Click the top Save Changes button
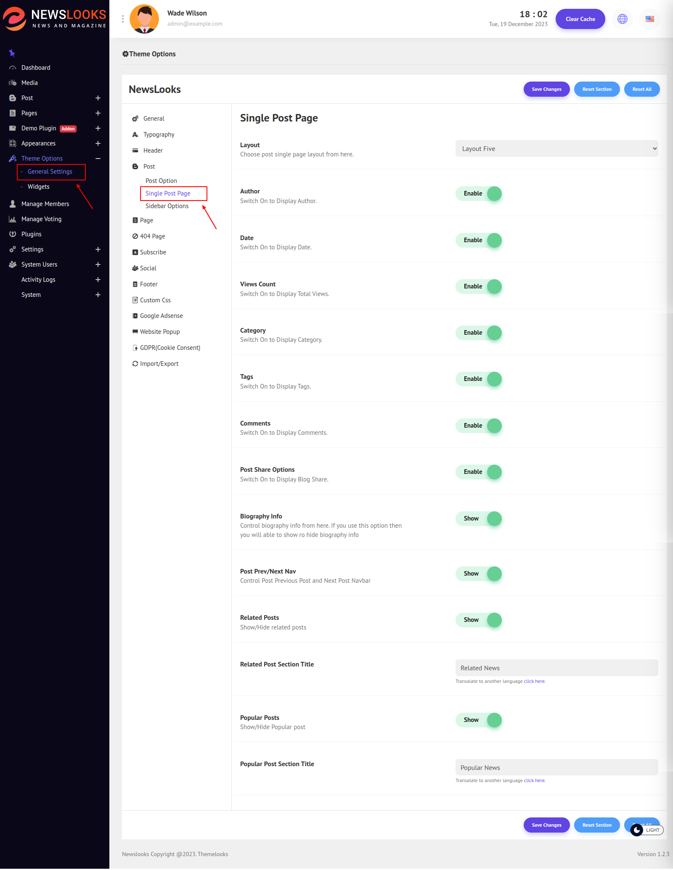This screenshot has width=673, height=870. tap(546, 89)
